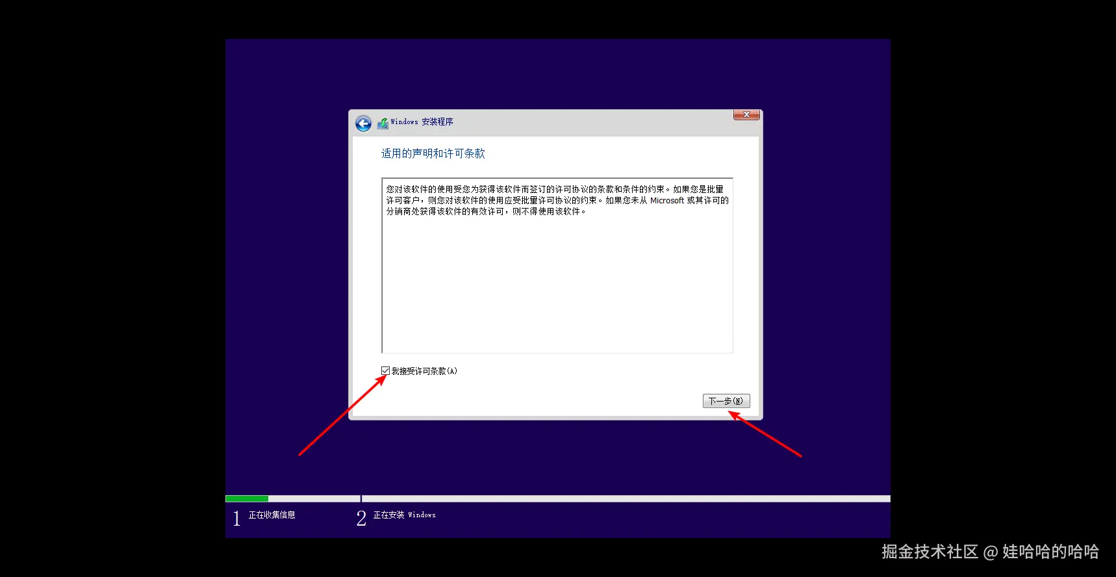This screenshot has height=577, width=1116.
Task: Click the green setup progress bar
Action: pos(247,498)
